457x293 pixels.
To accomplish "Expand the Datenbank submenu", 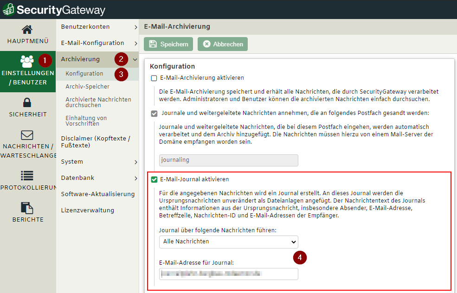I will pyautogui.click(x=135, y=178).
